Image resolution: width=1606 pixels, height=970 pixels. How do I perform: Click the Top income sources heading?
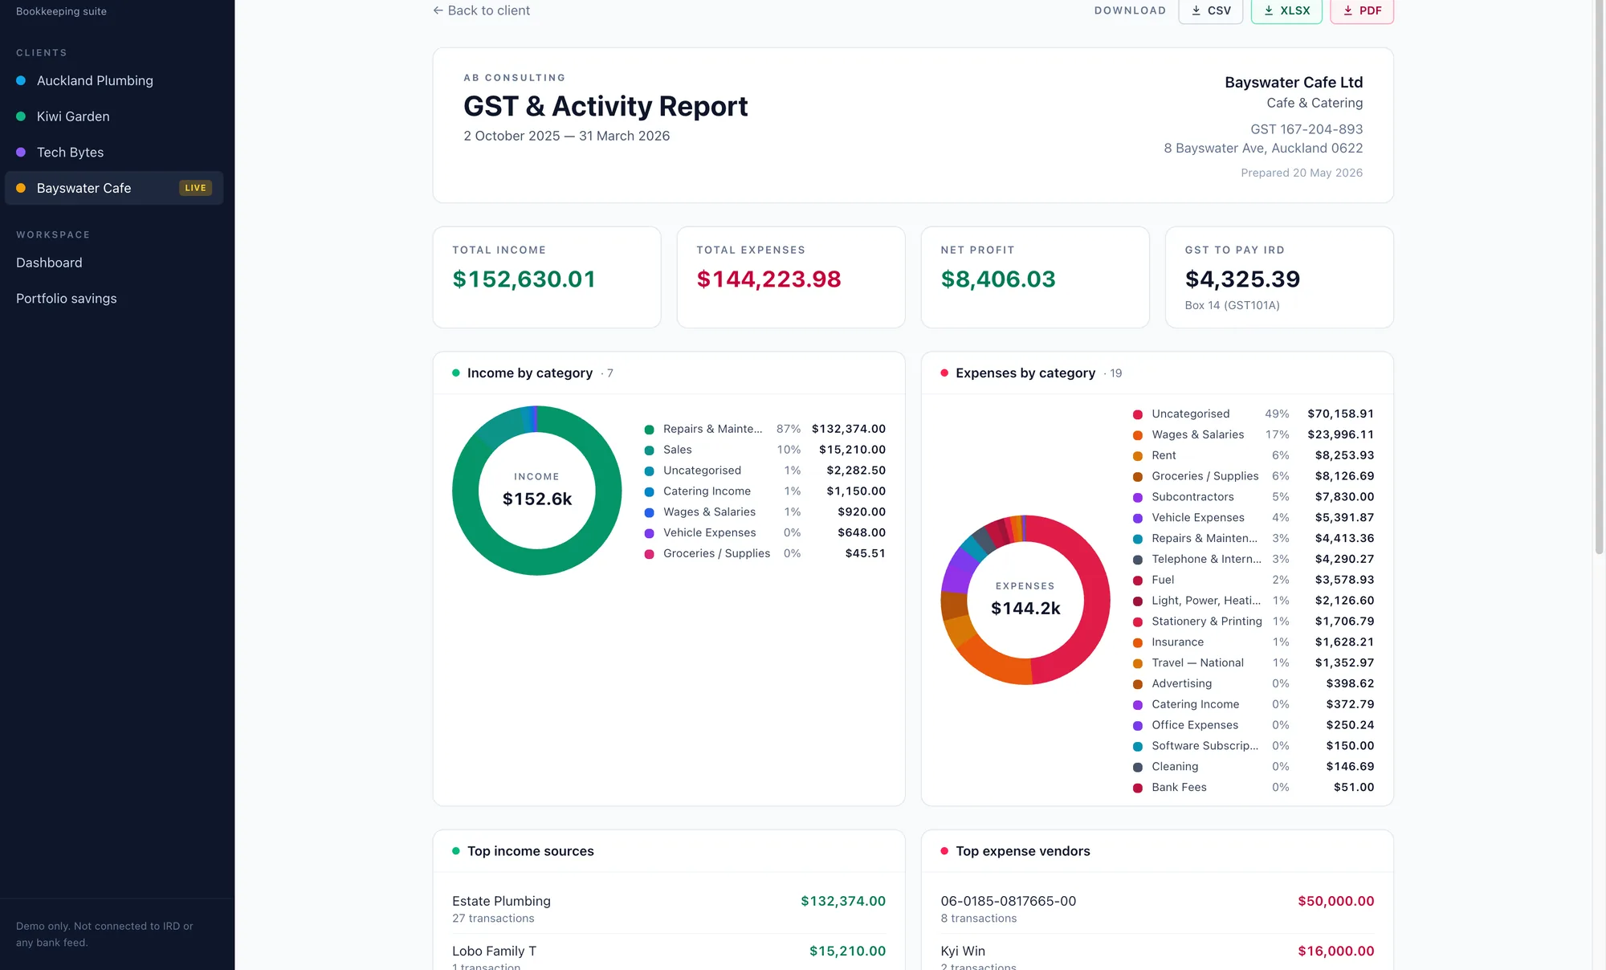[531, 851]
